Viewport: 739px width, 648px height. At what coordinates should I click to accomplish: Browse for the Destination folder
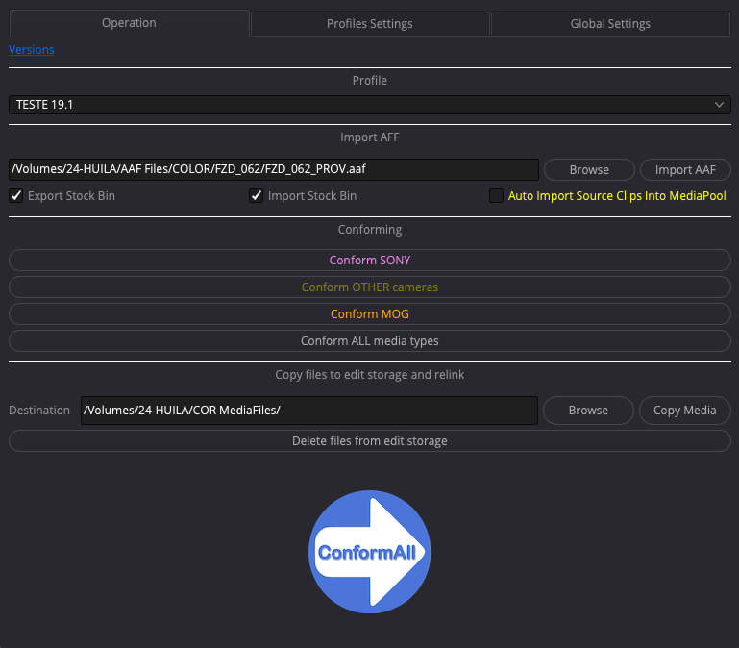588,411
